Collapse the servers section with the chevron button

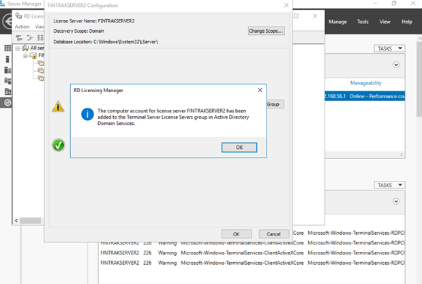[x=396, y=65]
